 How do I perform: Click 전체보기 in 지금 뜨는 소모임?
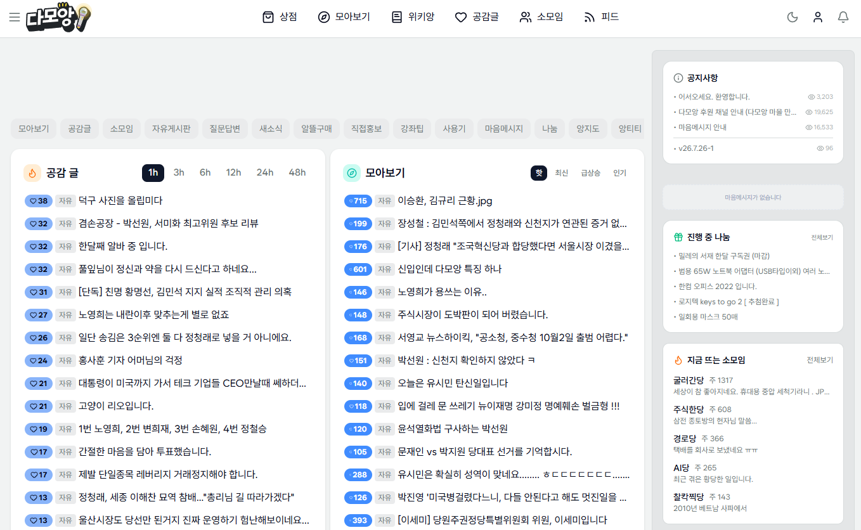click(820, 360)
